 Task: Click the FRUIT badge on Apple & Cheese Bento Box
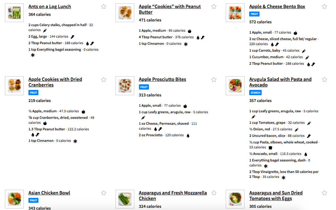pyautogui.click(x=254, y=14)
